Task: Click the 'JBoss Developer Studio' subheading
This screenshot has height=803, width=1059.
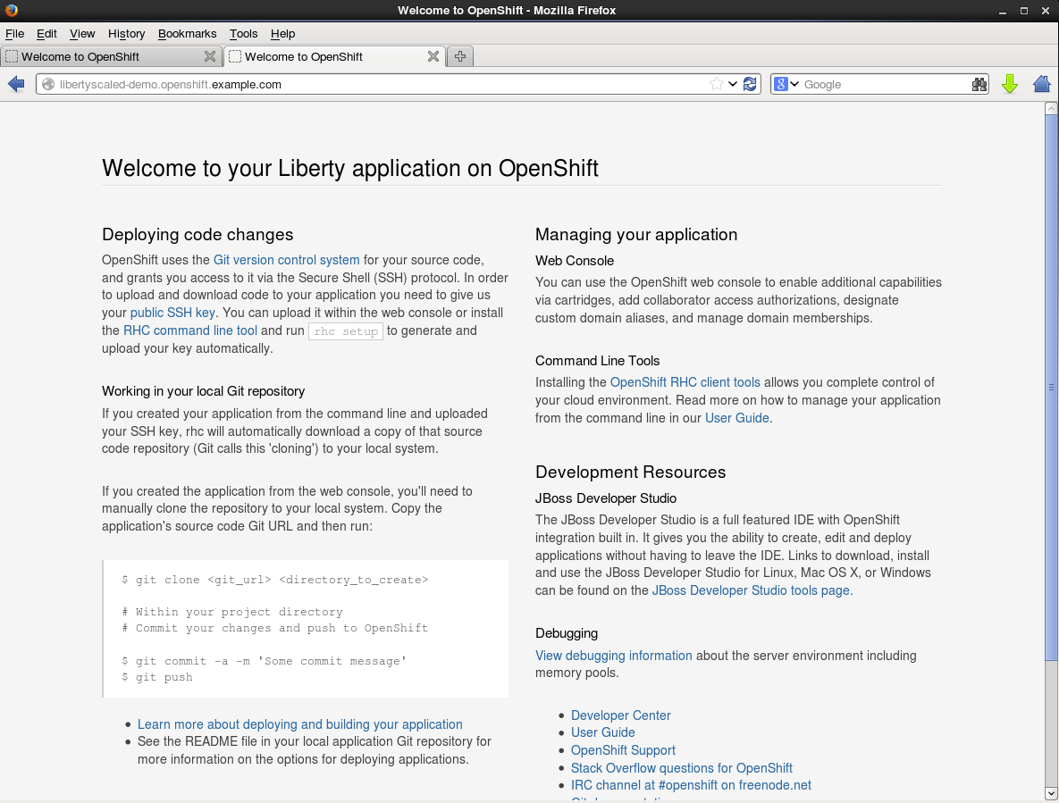Action: click(606, 498)
